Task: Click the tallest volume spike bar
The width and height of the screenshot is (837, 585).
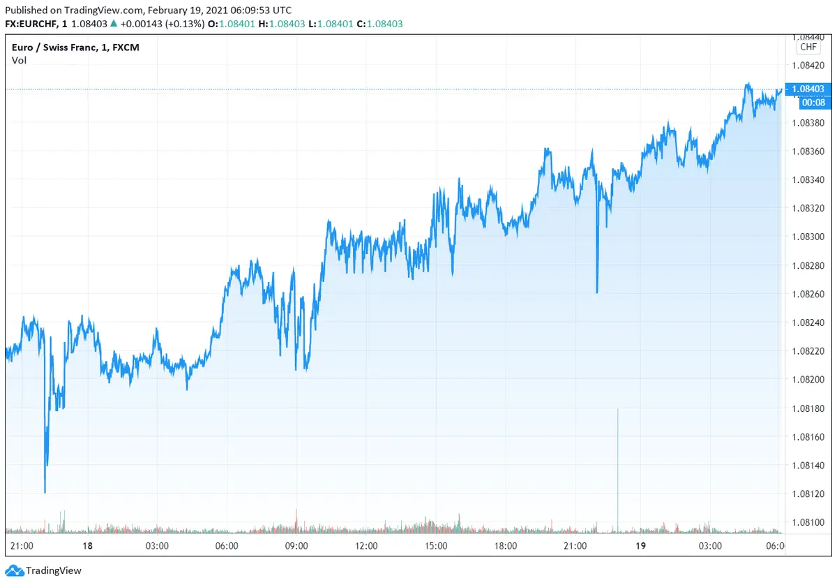Action: pyautogui.click(x=617, y=468)
